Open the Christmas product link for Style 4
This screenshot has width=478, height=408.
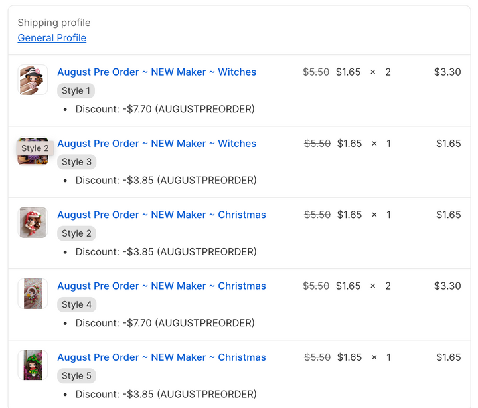pos(161,286)
